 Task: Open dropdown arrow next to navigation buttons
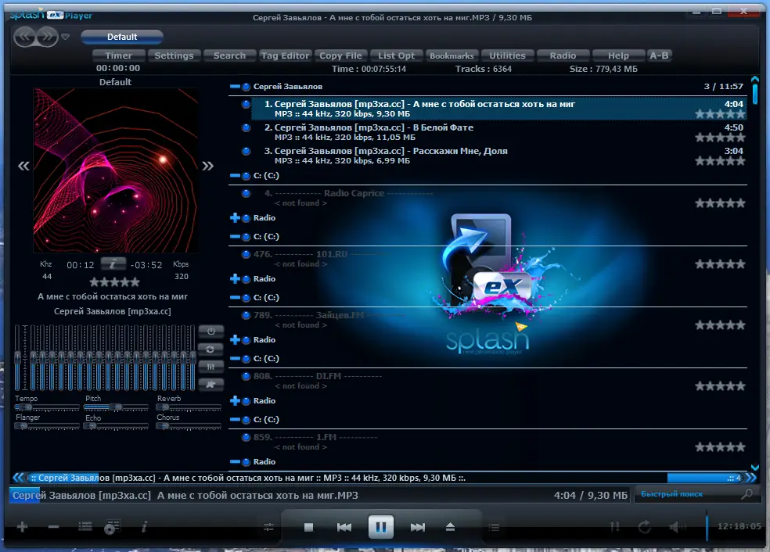click(x=65, y=37)
